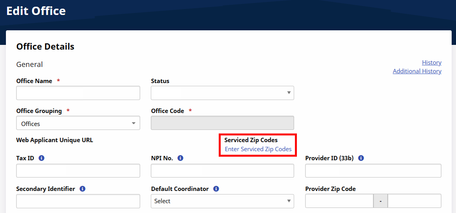This screenshot has width=456, height=213.
Task: Click into the Tax ID input box
Action: 78,171
